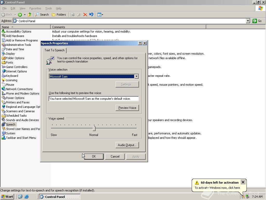Open the Start menu

pos(7,197)
